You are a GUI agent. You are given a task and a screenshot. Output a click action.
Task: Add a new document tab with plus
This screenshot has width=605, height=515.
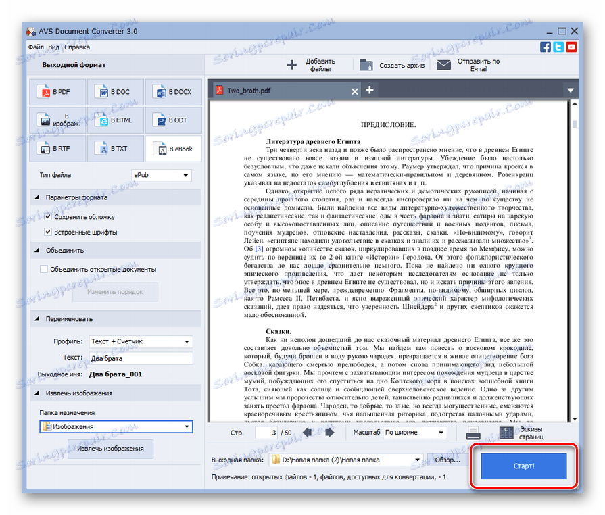tap(370, 90)
